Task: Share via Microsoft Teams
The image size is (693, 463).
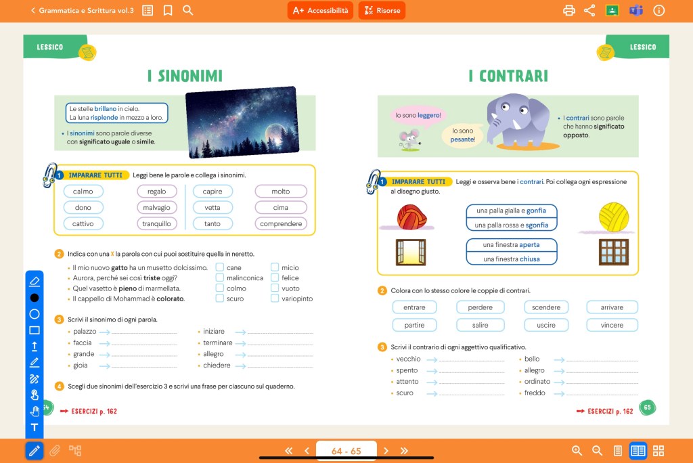Action: click(635, 10)
